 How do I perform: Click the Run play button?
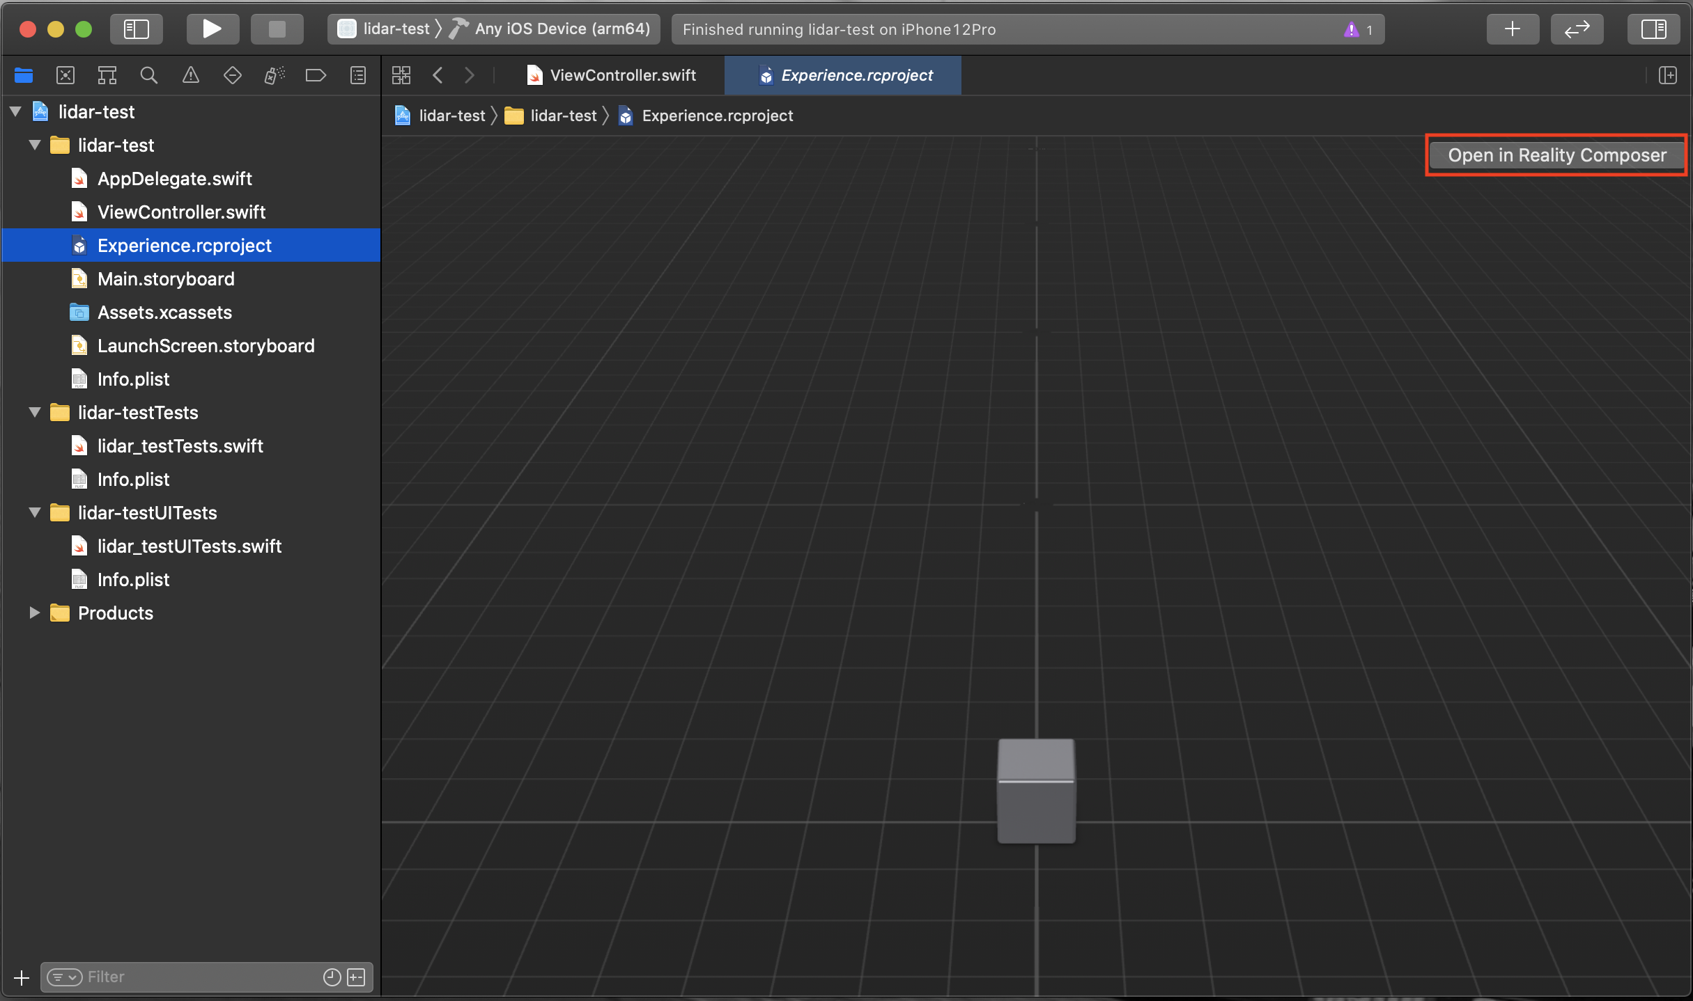click(x=212, y=29)
